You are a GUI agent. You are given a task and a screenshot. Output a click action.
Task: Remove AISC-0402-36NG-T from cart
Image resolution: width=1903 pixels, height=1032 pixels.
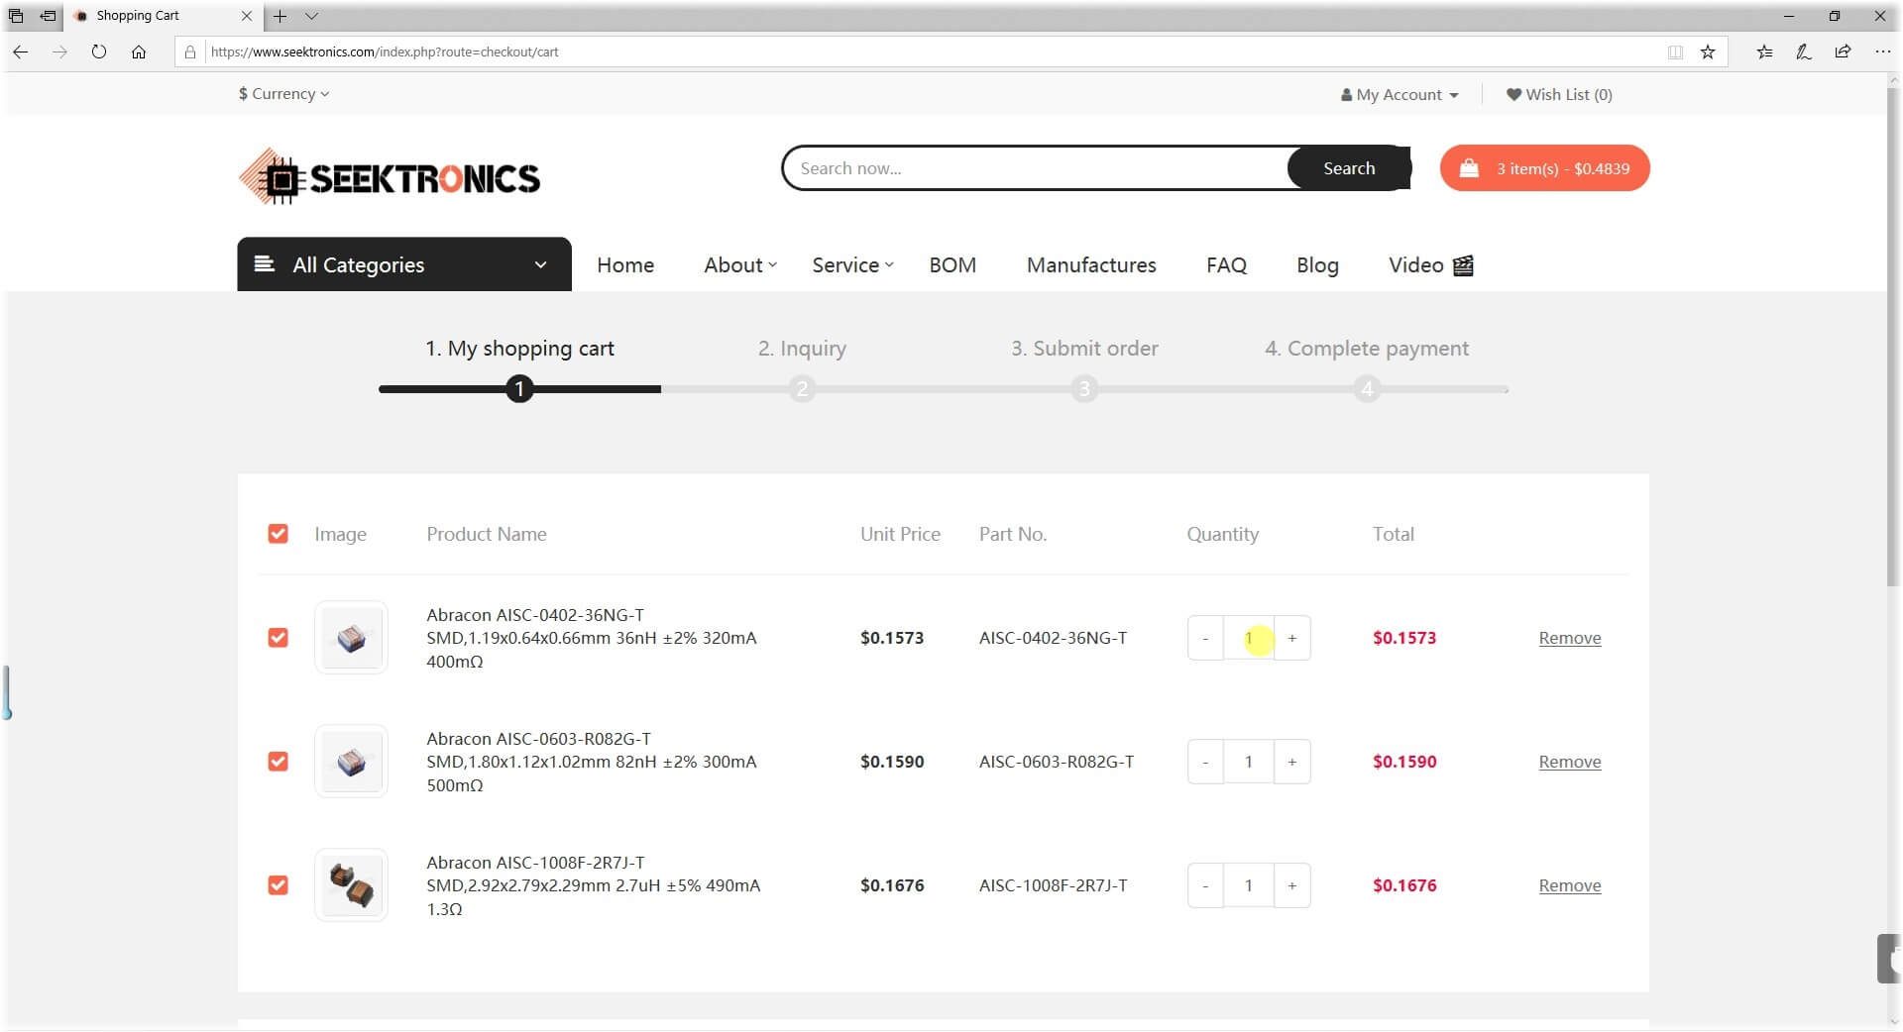click(1570, 638)
